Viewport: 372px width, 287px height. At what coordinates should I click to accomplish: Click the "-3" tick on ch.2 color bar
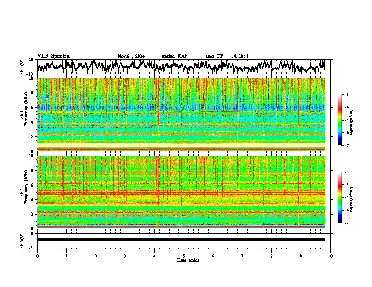[x=346, y=172]
